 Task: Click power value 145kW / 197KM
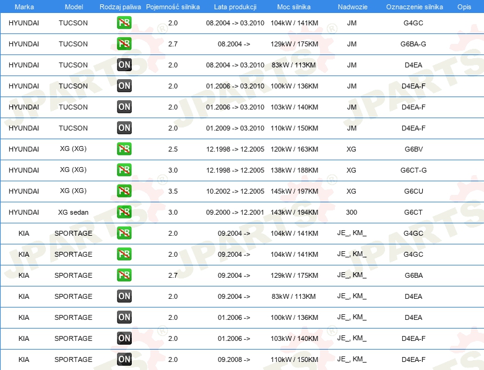point(294,191)
